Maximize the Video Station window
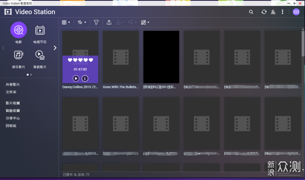305x180 pixels. [294, 3]
